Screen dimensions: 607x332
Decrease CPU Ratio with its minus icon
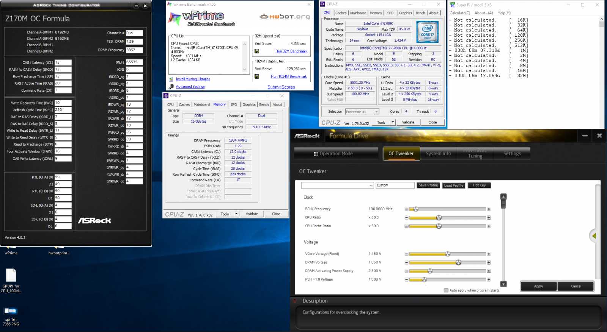[406, 218]
